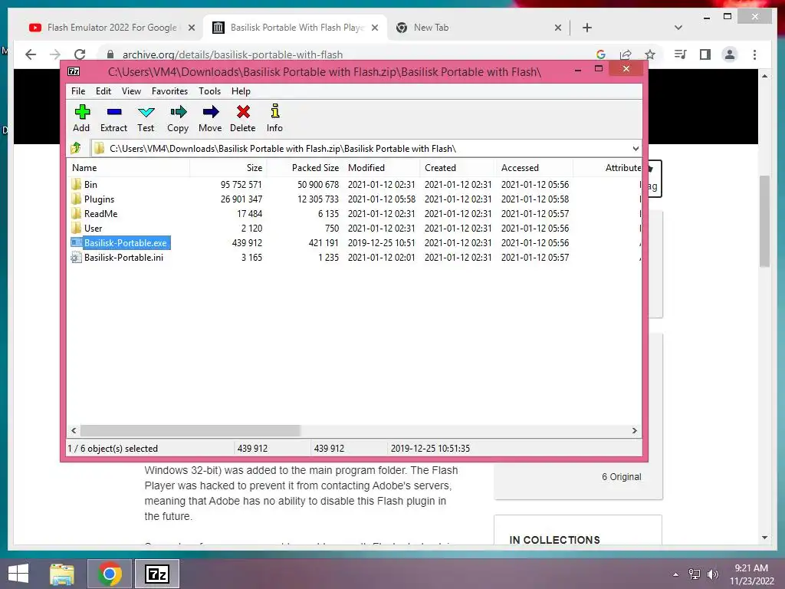Click the archive.org URL address bar

(350, 54)
